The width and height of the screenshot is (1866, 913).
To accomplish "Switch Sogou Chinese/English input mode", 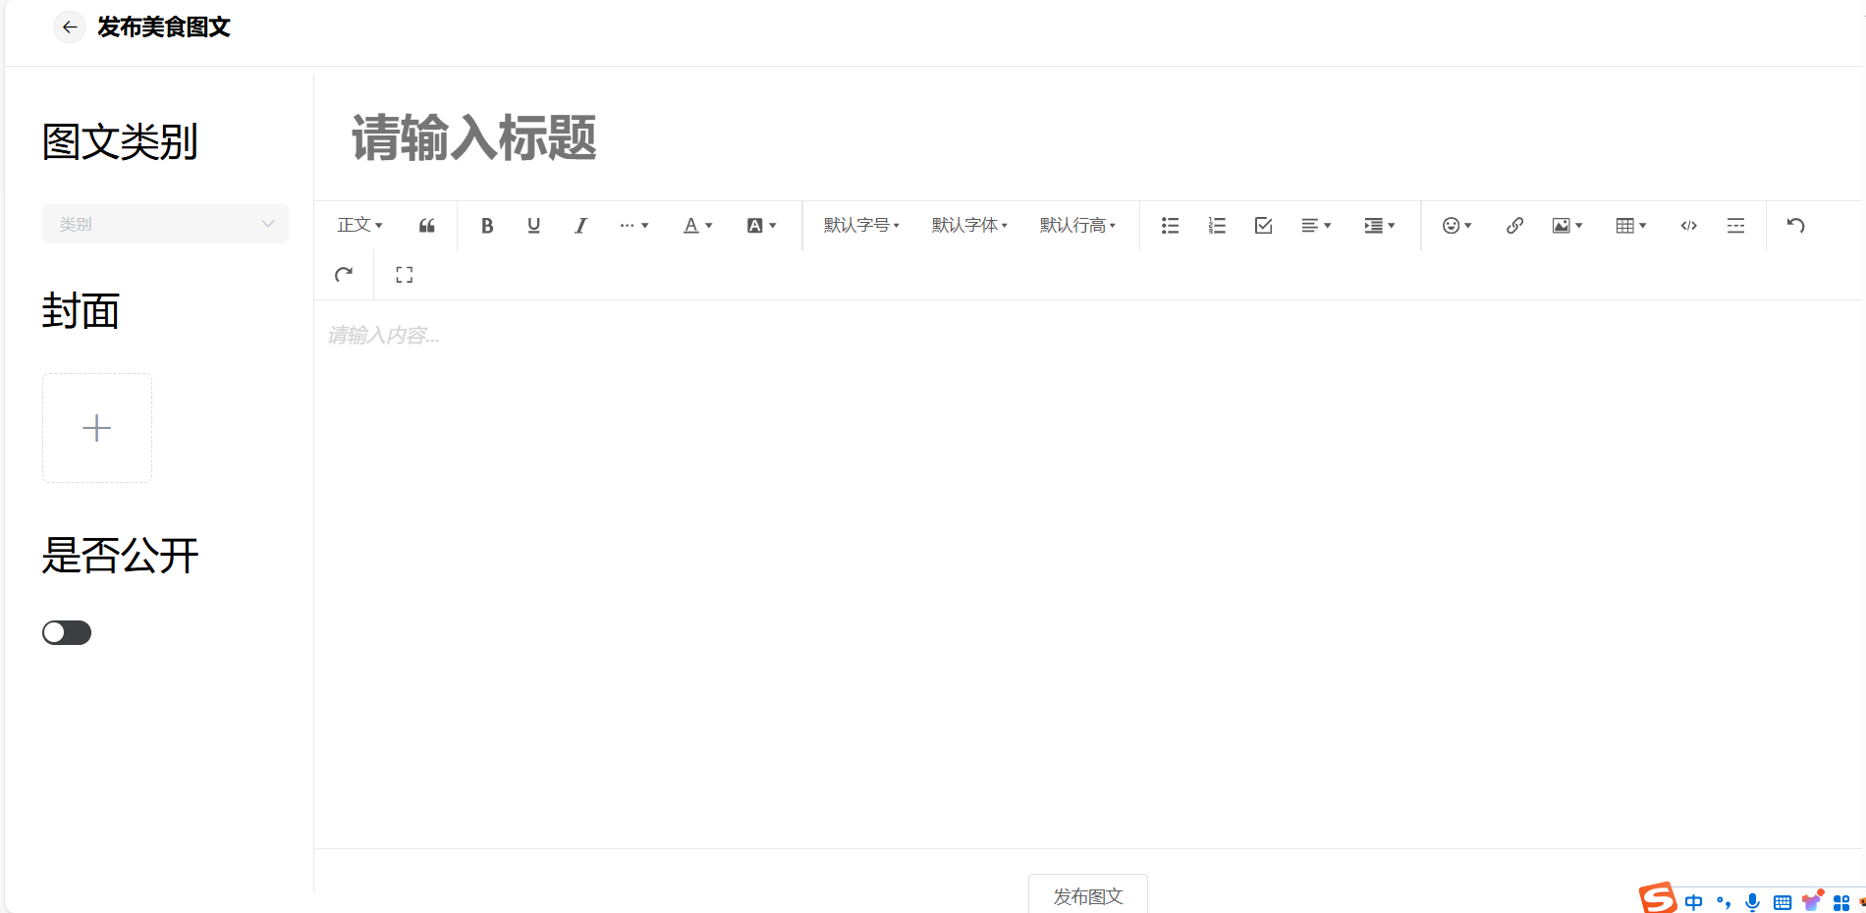I will click(x=1694, y=902).
